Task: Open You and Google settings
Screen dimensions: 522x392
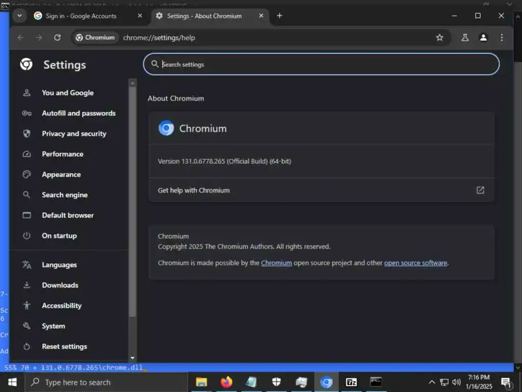Action: click(68, 93)
